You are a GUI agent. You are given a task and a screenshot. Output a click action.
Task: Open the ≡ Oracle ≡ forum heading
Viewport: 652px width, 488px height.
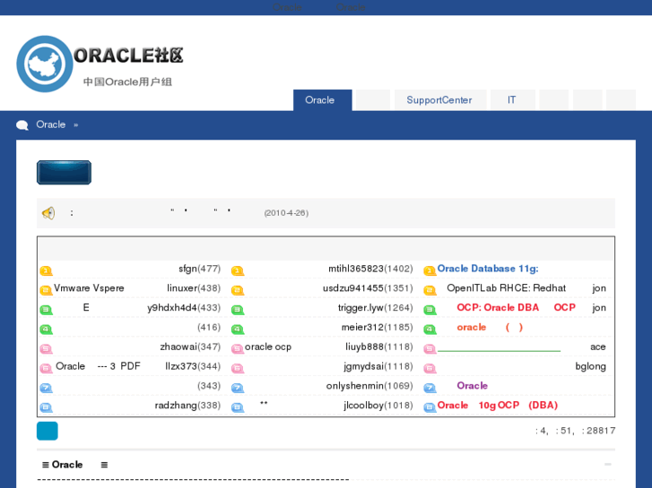coord(74,465)
